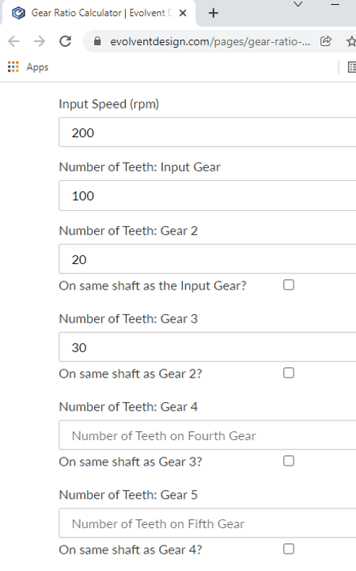The image size is (356, 571).
Task: Click the Input Gear teeth field
Action: [x=207, y=196]
